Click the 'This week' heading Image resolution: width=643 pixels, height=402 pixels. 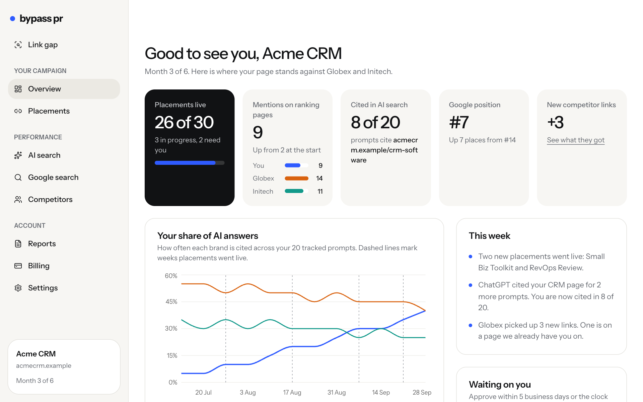[489, 236]
